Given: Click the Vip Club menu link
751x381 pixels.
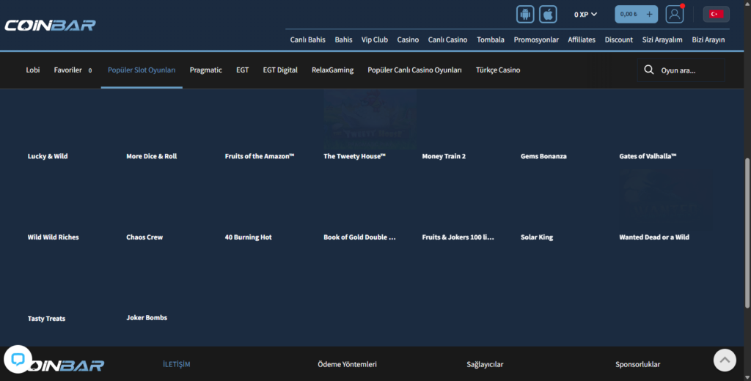Looking at the screenshot, I should coord(375,40).
